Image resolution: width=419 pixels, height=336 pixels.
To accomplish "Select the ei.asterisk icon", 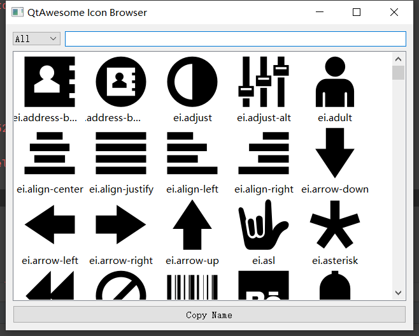I will point(335,224).
